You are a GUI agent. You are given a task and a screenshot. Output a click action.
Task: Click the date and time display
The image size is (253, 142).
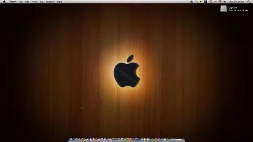[236, 2]
